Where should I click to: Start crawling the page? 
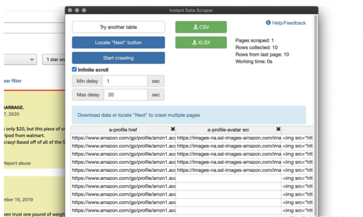click(x=118, y=58)
